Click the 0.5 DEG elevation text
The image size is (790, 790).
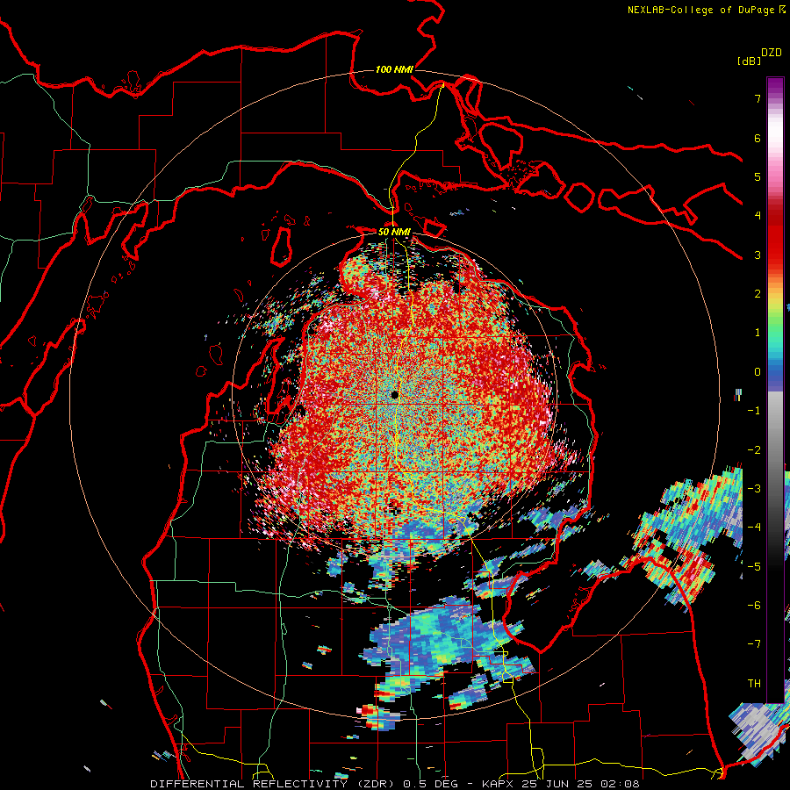tap(430, 784)
